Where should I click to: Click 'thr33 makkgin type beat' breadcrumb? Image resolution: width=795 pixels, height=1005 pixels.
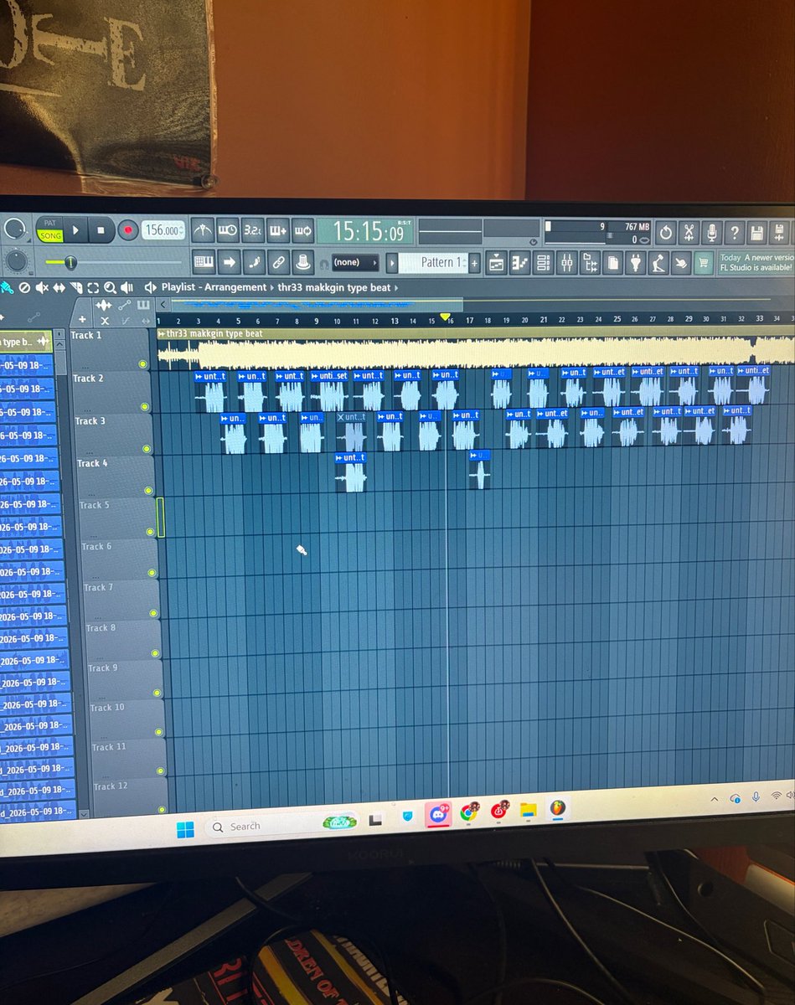334,287
